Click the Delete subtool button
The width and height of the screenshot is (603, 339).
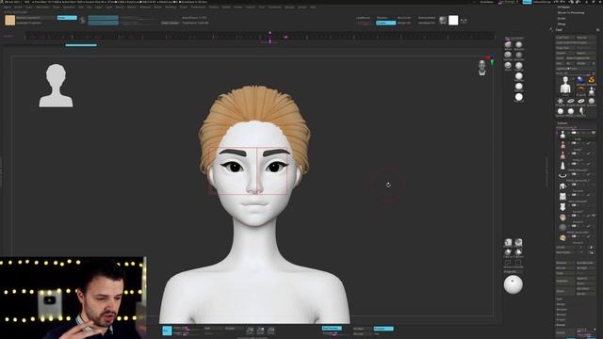click(x=564, y=291)
